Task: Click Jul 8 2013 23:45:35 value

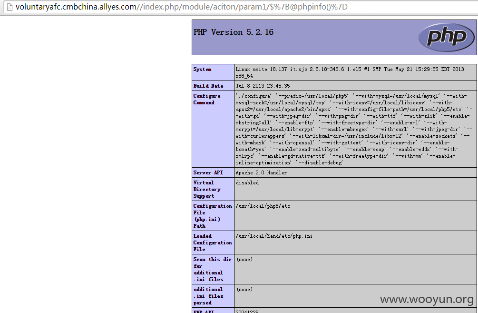Action: (x=263, y=86)
